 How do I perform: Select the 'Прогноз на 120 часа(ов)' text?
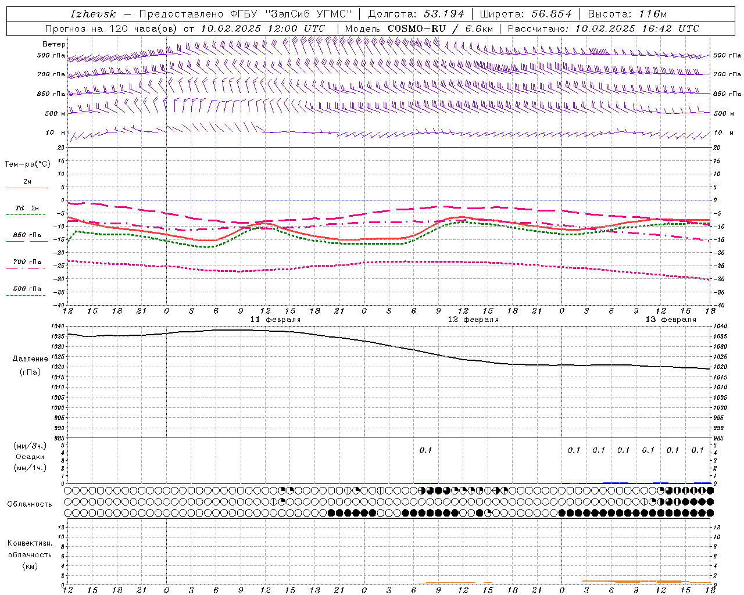(112, 28)
